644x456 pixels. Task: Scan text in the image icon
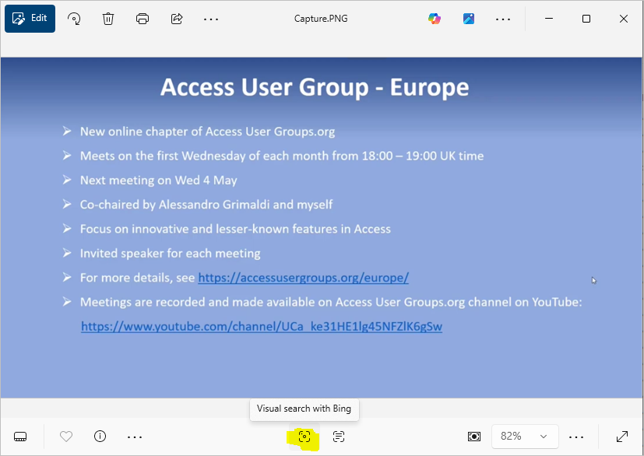[x=339, y=437]
